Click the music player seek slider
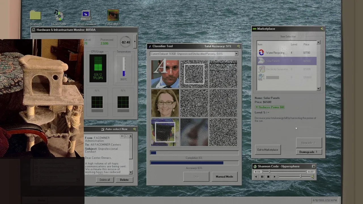The width and height of the screenshot is (363, 204). [x=284, y=171]
